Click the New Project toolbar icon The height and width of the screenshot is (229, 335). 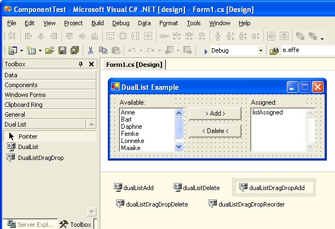coord(13,50)
